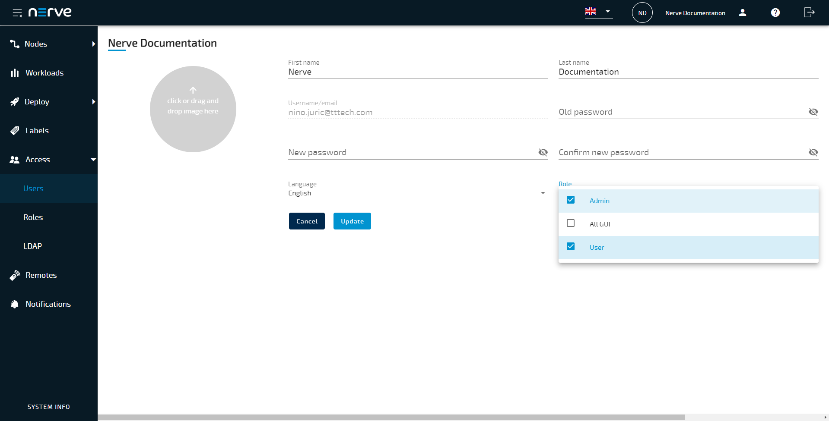Select the Workloads sidebar icon
829x421 pixels.
pos(14,72)
